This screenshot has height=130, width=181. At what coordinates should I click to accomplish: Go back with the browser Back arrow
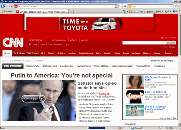[x=3, y=6]
